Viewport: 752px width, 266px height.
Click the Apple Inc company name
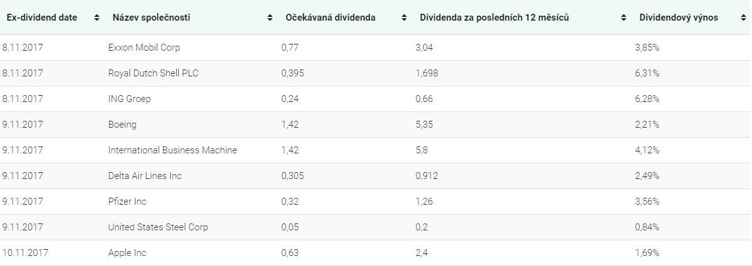127,253
